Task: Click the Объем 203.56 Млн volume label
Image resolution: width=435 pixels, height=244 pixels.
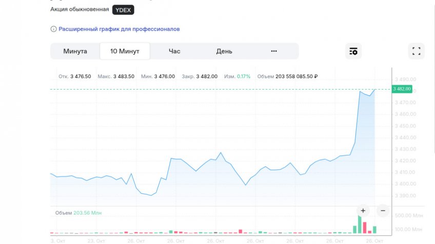Action: [x=78, y=213]
